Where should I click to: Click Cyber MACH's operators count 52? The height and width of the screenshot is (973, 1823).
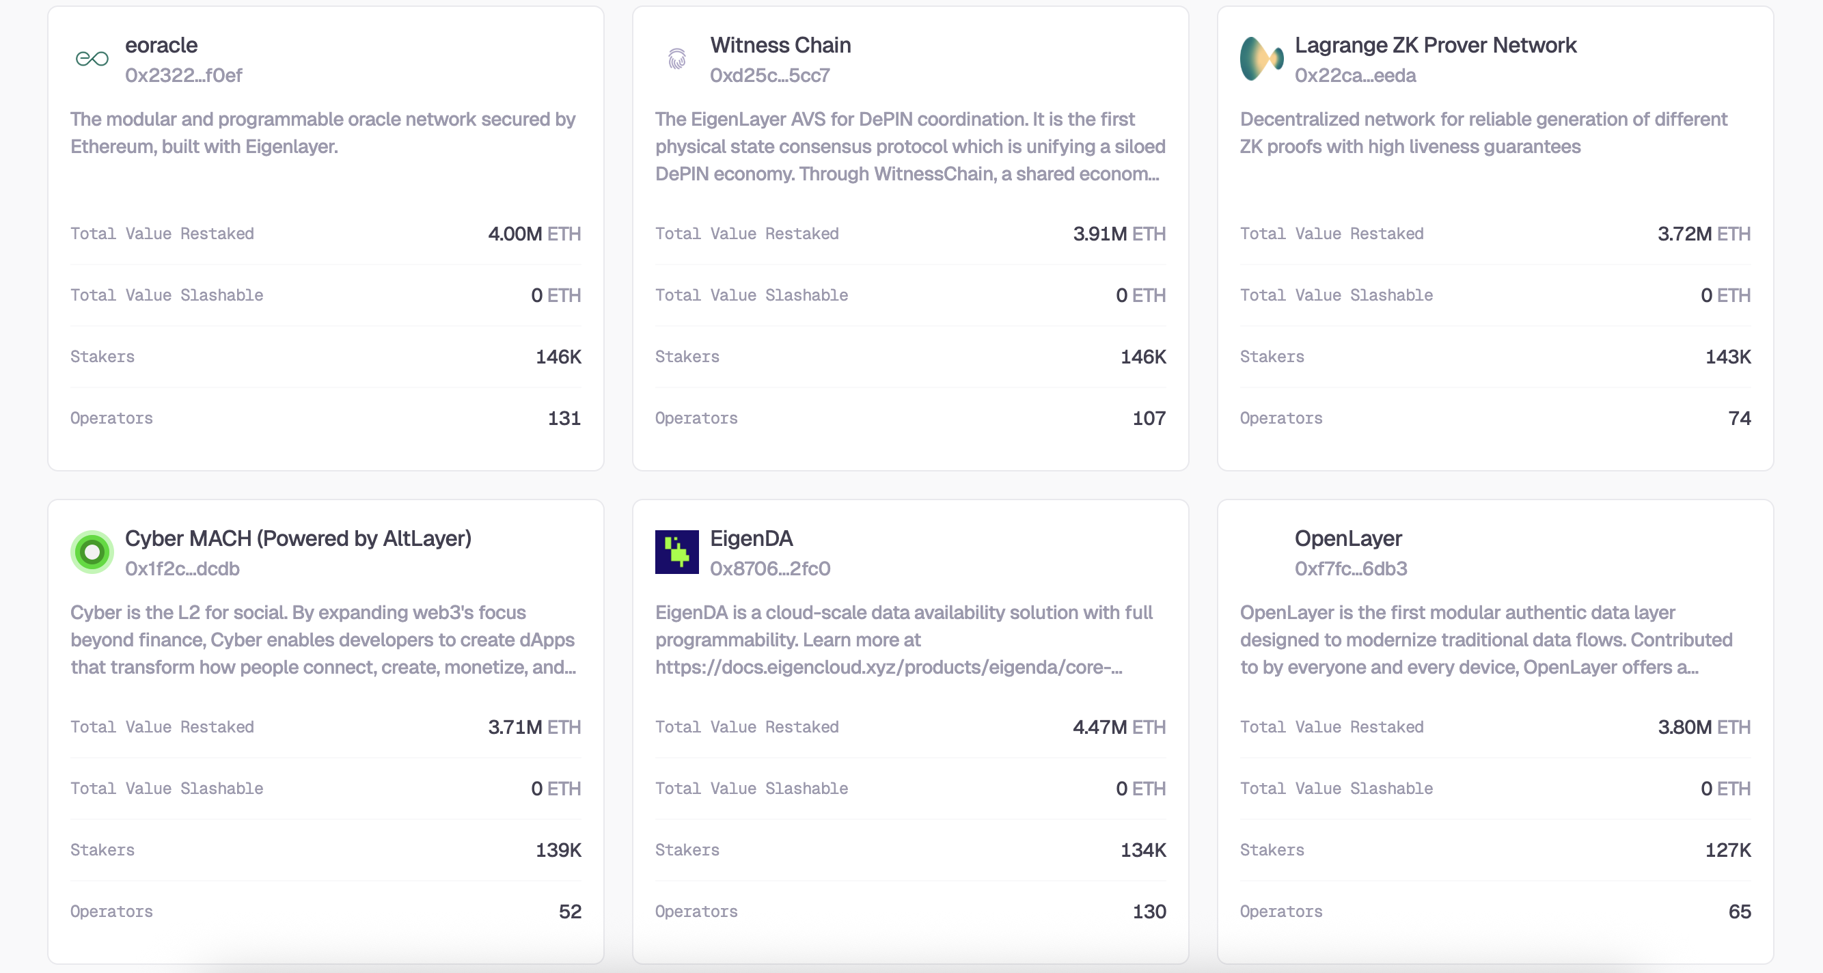(x=570, y=912)
